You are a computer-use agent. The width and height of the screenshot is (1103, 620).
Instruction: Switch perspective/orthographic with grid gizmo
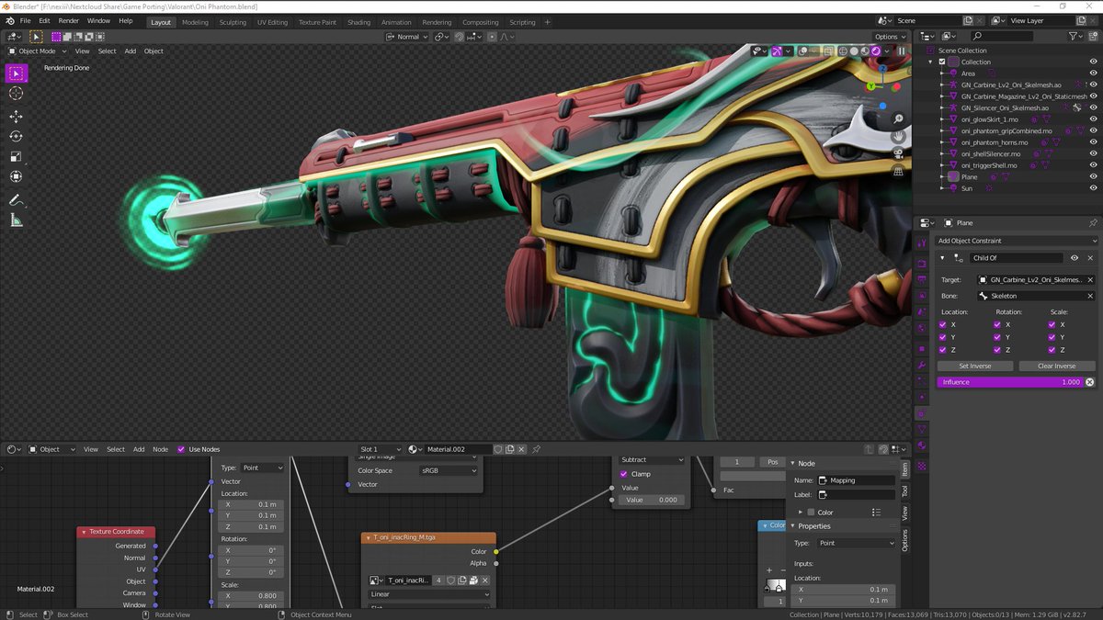899,172
